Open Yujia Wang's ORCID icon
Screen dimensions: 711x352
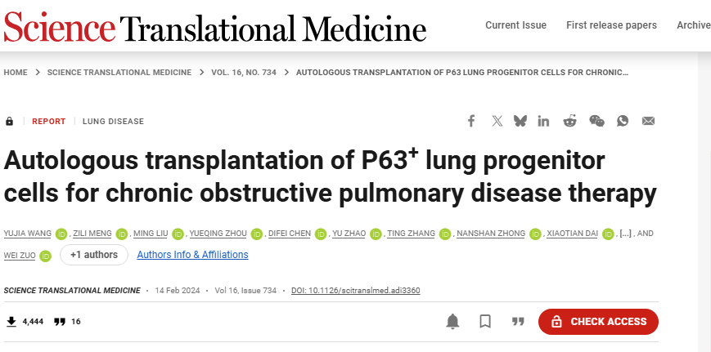[59, 234]
